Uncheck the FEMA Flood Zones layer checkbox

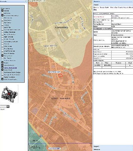click(x=3, y=68)
